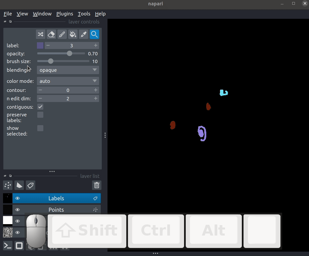Screen dimensions: 309x256
Task: Disable the contiguous checkbox
Action: (40, 107)
